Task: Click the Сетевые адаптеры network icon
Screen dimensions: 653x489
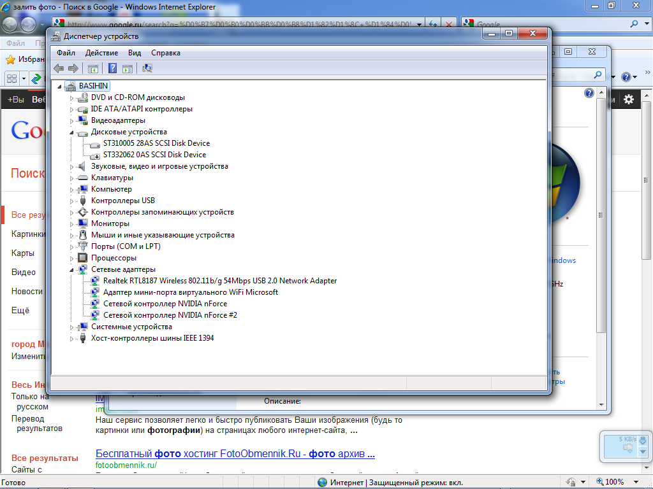Action: click(83, 269)
